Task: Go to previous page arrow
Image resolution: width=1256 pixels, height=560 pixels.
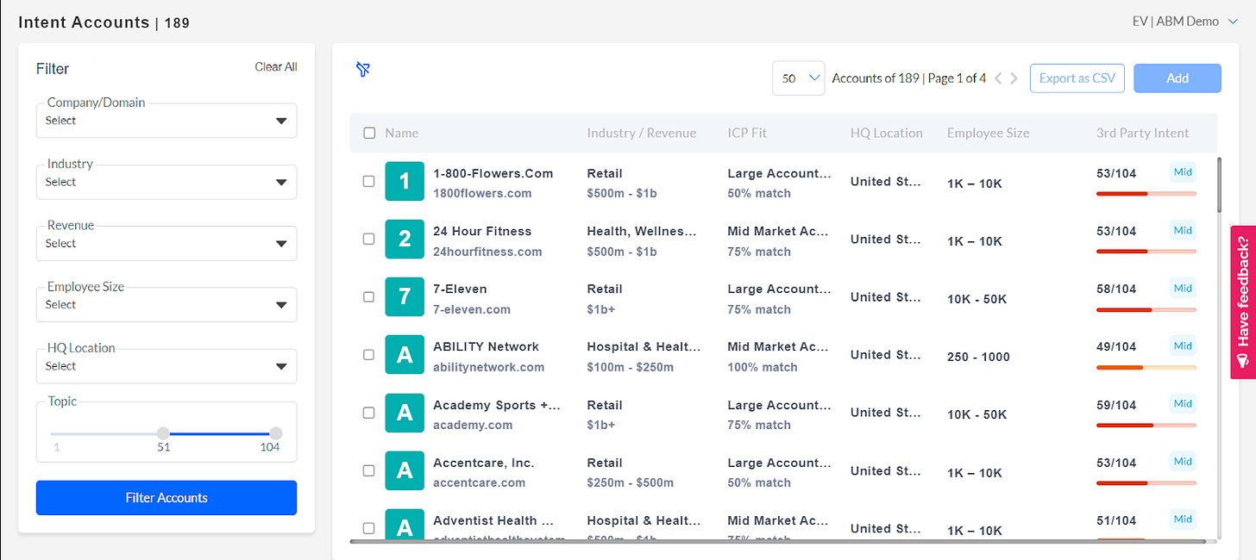Action: (998, 78)
